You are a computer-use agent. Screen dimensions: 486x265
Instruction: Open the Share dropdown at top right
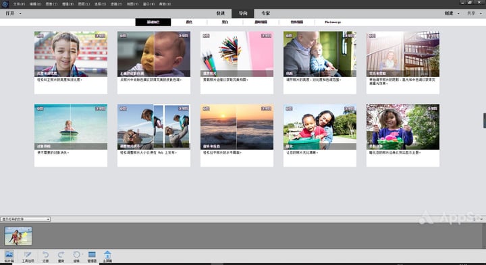pyautogui.click(x=475, y=13)
